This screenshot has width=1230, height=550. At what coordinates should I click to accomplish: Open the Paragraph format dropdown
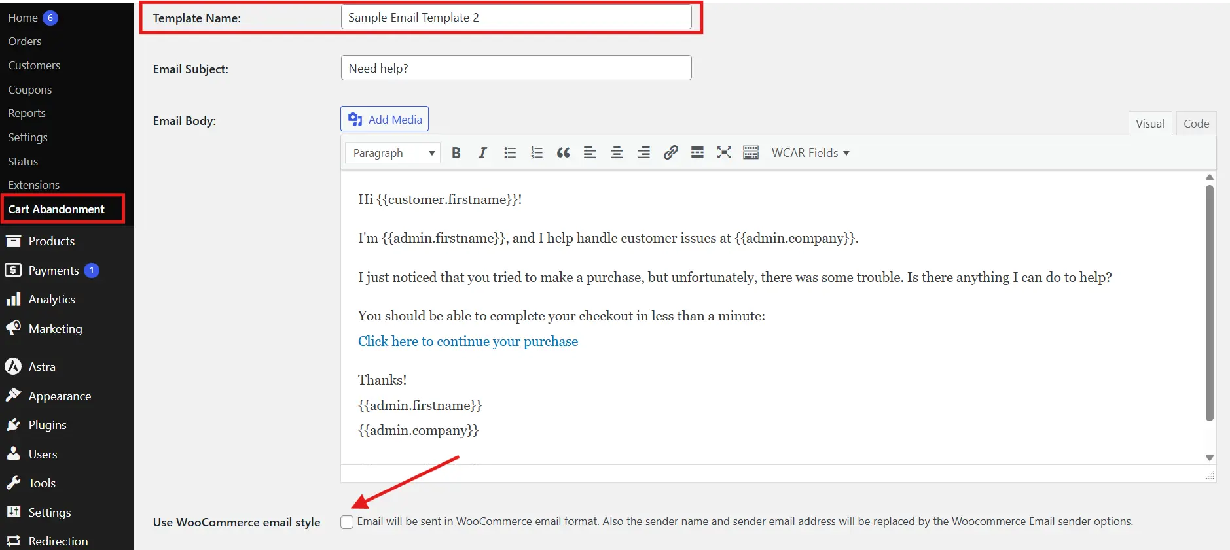393,153
